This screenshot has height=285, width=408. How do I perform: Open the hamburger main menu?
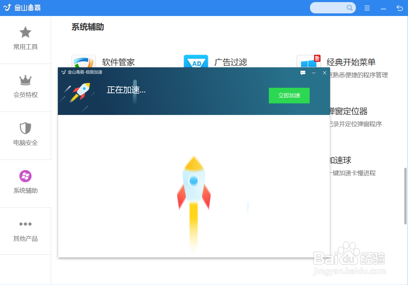(x=367, y=8)
